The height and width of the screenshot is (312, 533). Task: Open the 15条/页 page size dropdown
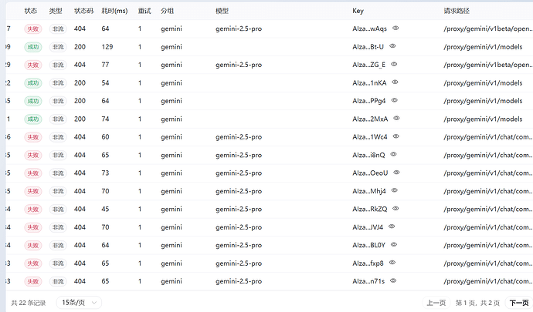tap(79, 303)
